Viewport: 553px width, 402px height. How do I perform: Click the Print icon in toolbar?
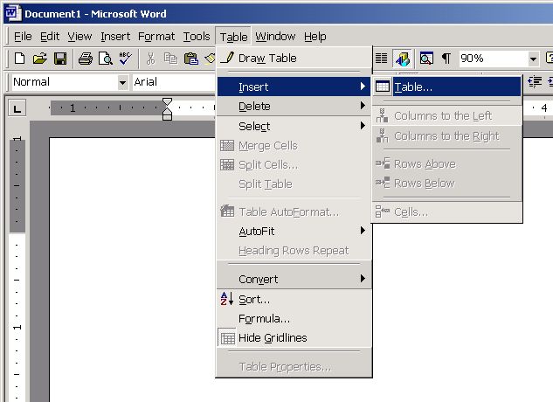(86, 59)
